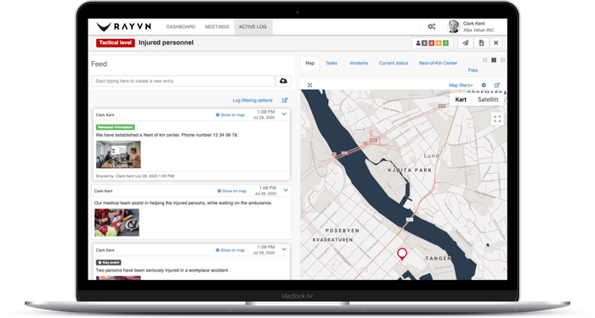595x318 pixels.
Task: Click the RAYVN logo
Action: 124,26
